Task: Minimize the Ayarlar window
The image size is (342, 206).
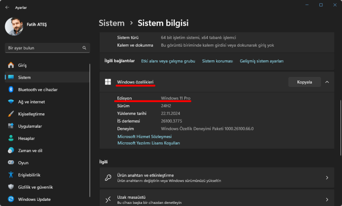Action: tap(307, 5)
